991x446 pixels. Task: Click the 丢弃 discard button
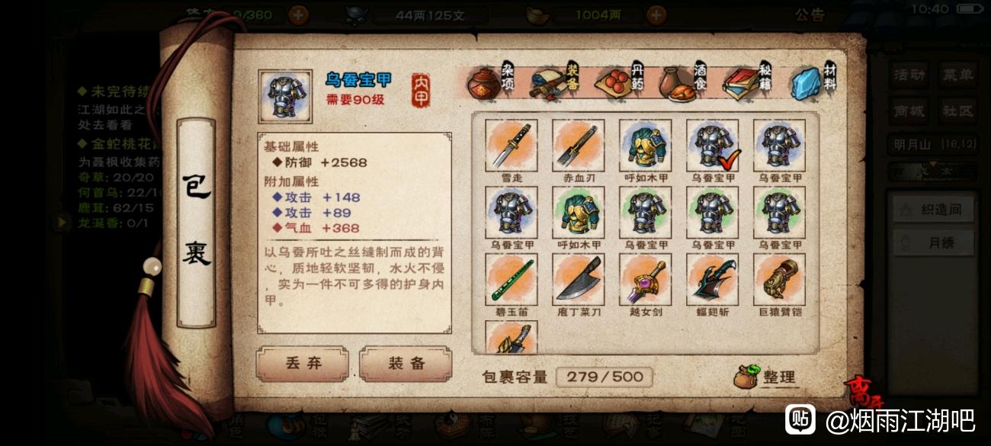tap(303, 364)
